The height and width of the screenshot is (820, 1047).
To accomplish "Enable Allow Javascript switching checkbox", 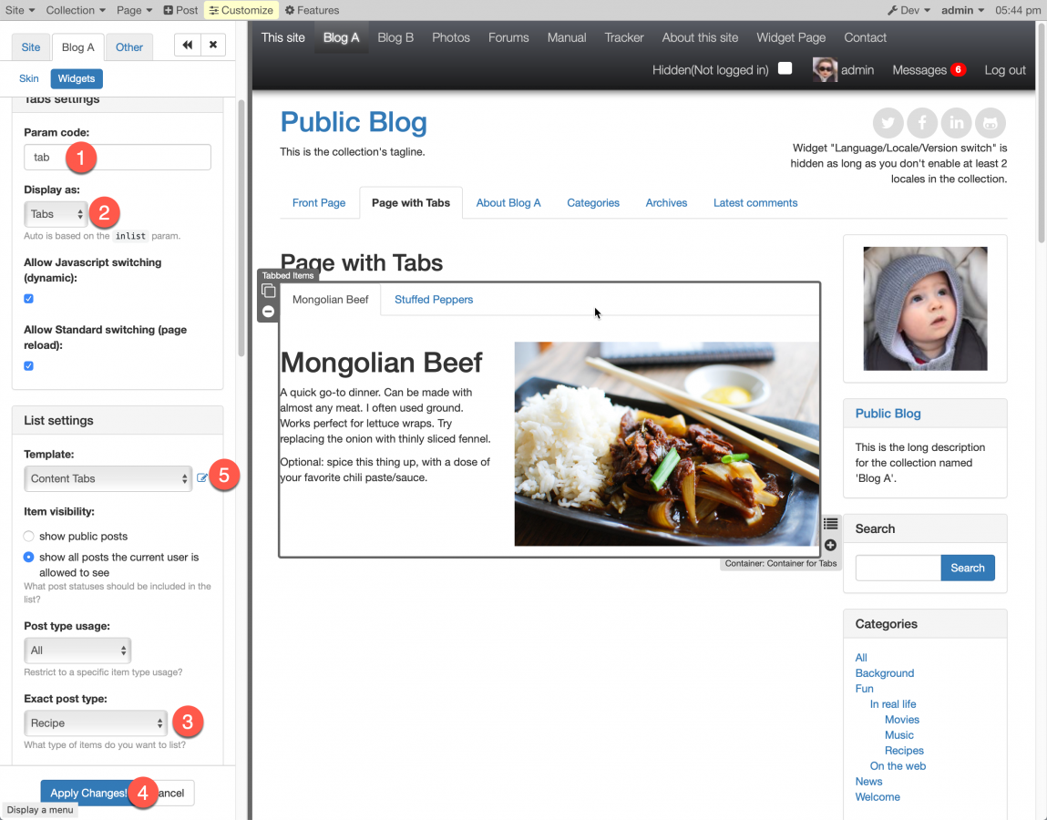I will coord(27,298).
